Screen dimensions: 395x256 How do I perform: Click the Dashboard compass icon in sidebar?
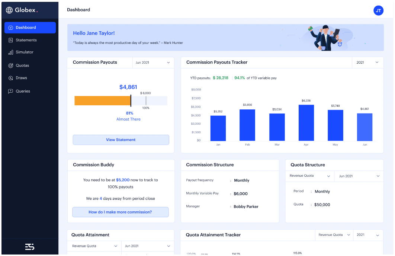[x=10, y=28]
